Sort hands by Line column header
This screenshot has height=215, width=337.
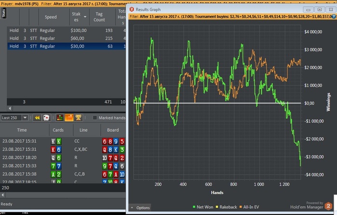coord(83,130)
